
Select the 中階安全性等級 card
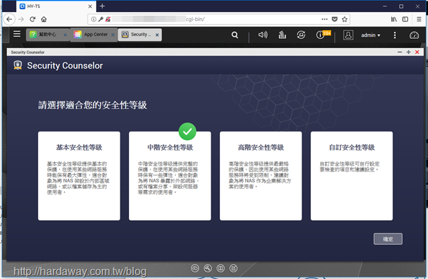pos(170,176)
